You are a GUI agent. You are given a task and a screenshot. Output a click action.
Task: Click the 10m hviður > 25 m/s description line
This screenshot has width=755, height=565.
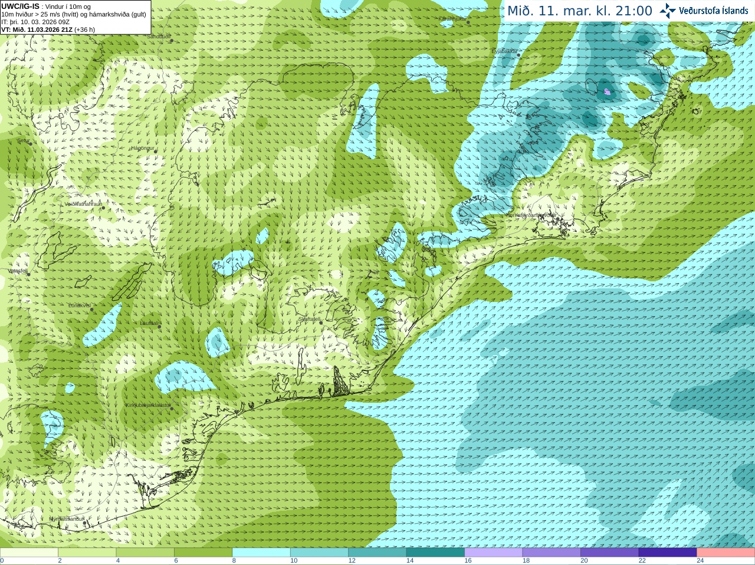click(74, 14)
